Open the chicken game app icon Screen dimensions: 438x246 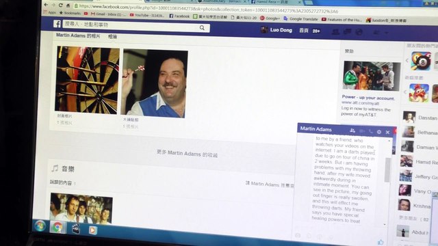pos(419,93)
